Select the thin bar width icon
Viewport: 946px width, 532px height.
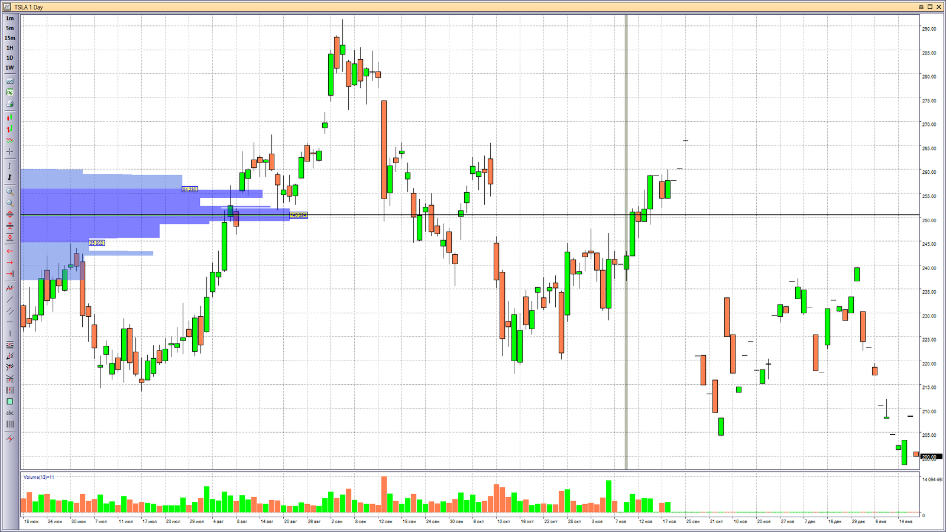click(x=9, y=166)
